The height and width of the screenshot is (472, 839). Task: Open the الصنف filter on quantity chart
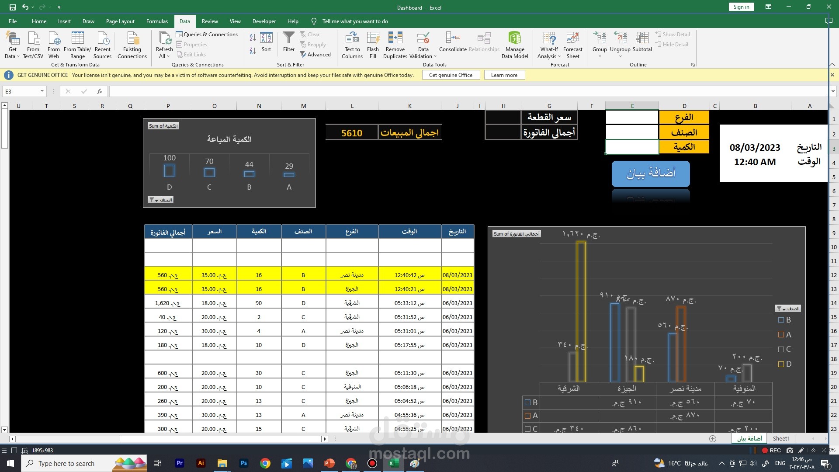coord(161,200)
